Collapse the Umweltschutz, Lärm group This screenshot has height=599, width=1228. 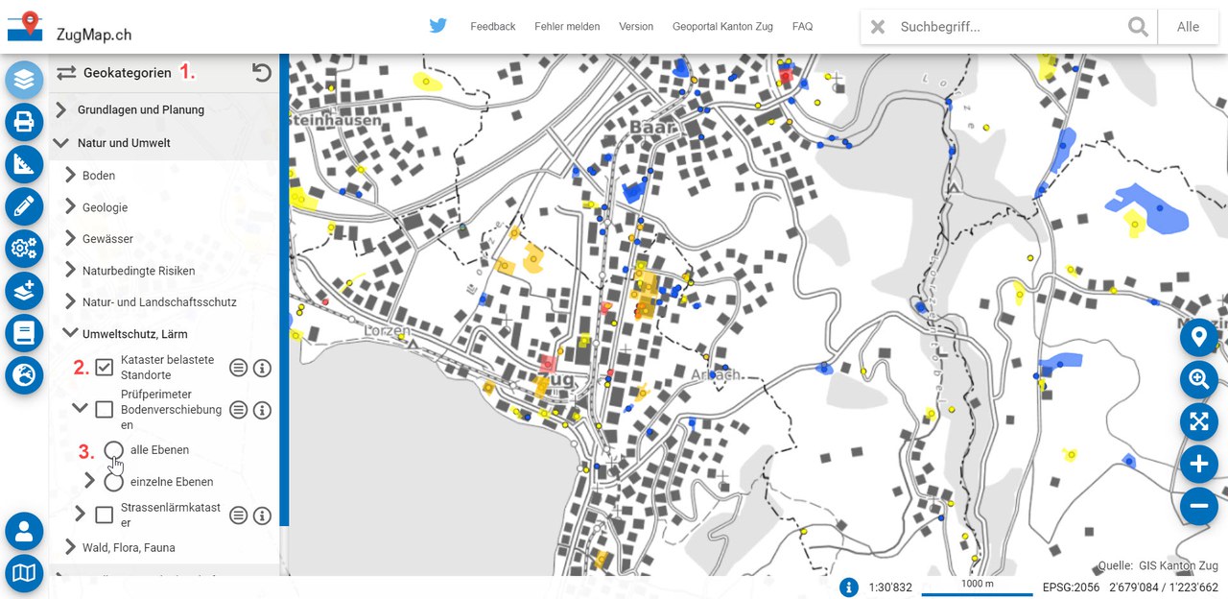click(70, 334)
